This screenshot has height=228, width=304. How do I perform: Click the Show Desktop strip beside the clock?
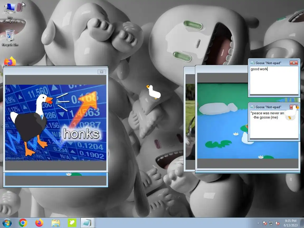302,223
